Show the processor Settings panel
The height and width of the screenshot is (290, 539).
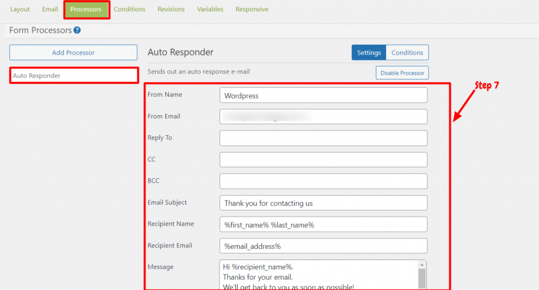pos(369,53)
